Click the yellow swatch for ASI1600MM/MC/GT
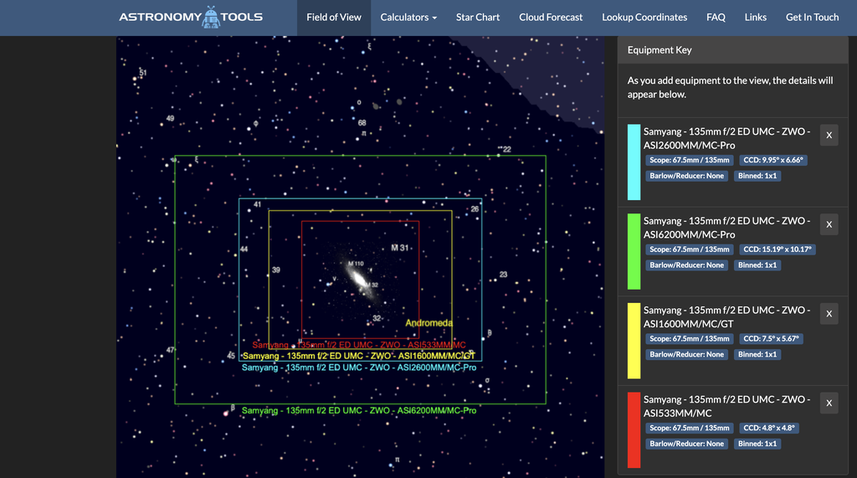The height and width of the screenshot is (478, 857). [x=634, y=340]
